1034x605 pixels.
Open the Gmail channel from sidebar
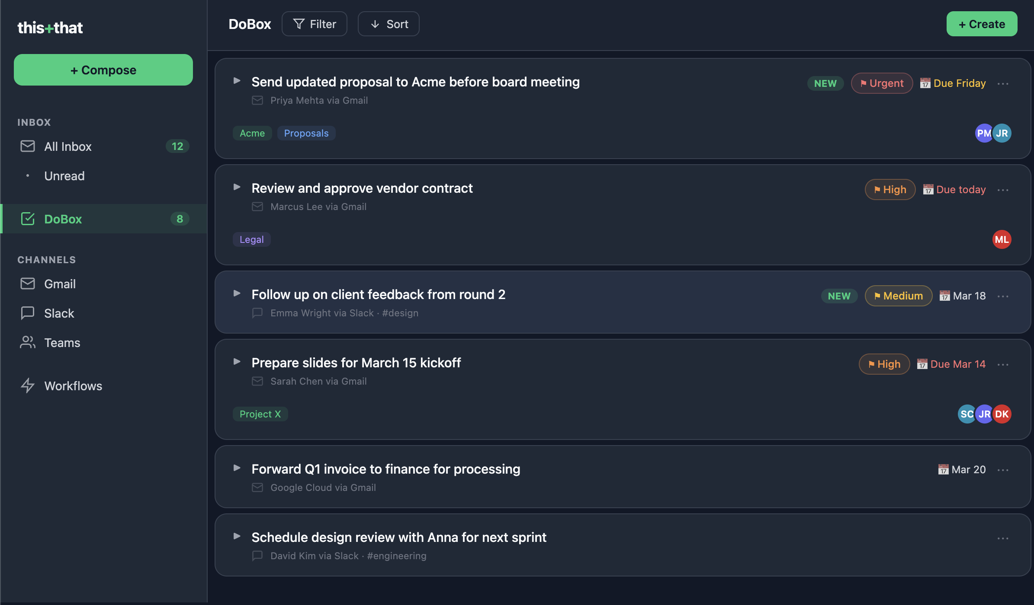coord(59,284)
